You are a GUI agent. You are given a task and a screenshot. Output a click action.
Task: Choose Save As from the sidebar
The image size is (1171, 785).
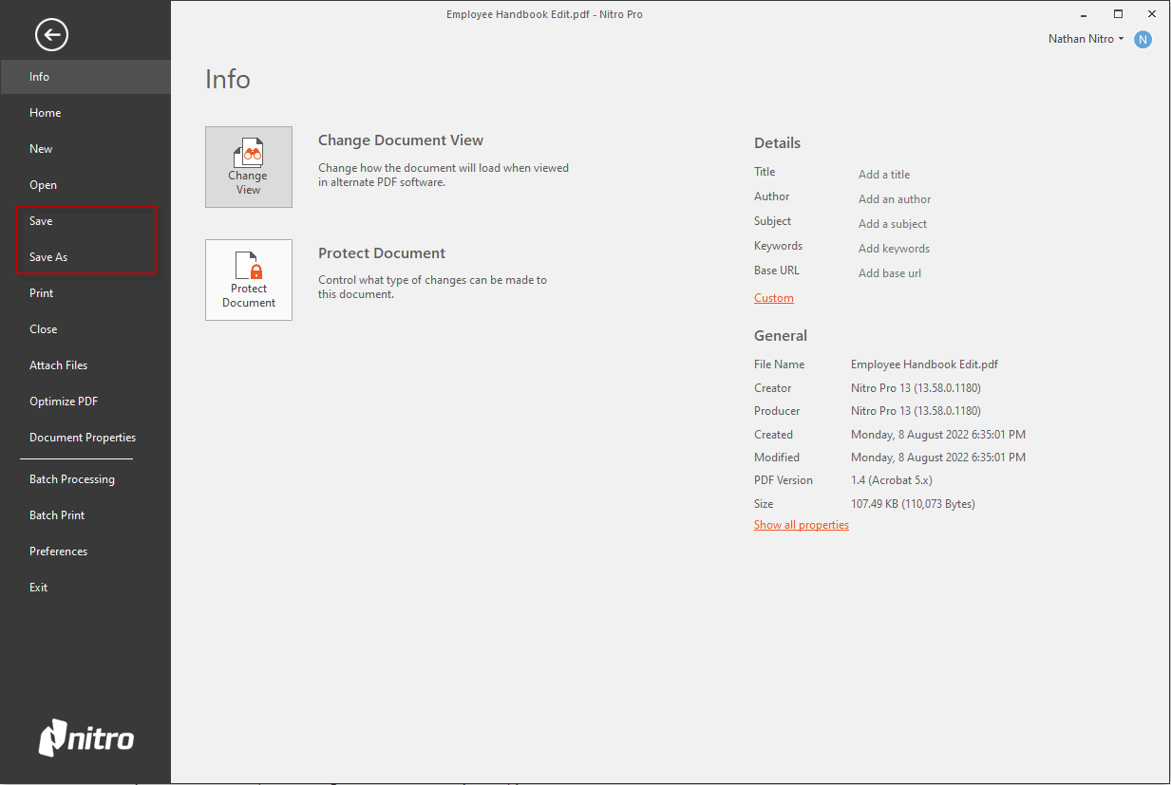pyautogui.click(x=48, y=257)
